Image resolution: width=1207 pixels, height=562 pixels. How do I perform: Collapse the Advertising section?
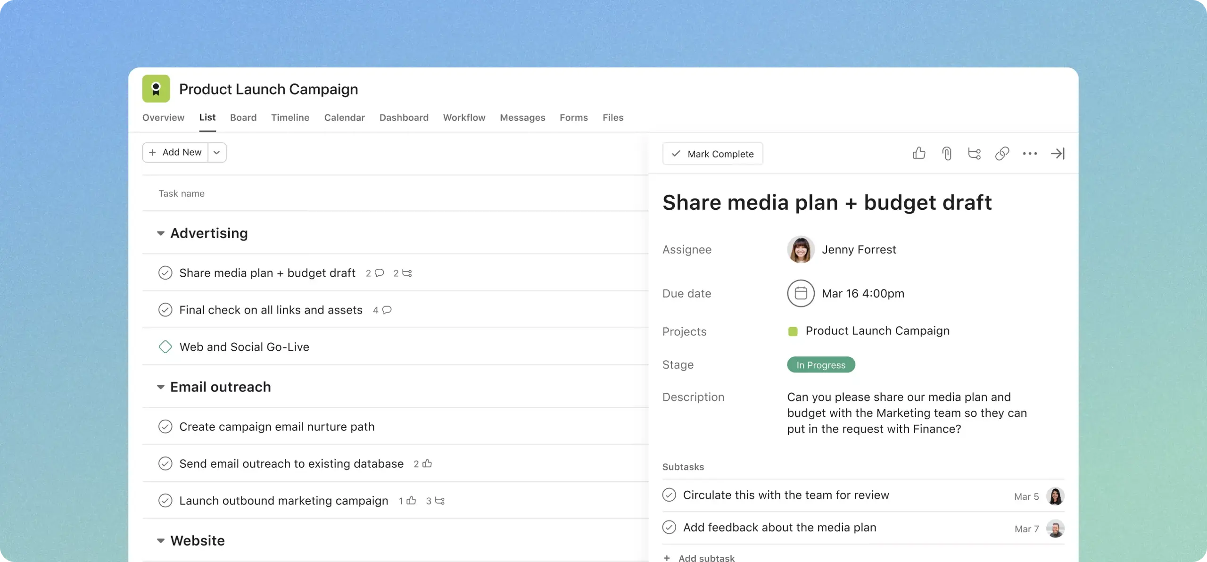pyautogui.click(x=160, y=233)
